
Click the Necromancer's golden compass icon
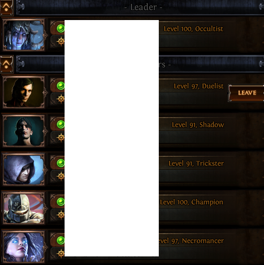[61, 254]
